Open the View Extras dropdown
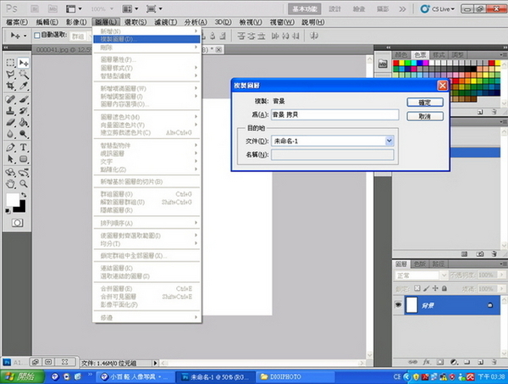 [x=74, y=8]
